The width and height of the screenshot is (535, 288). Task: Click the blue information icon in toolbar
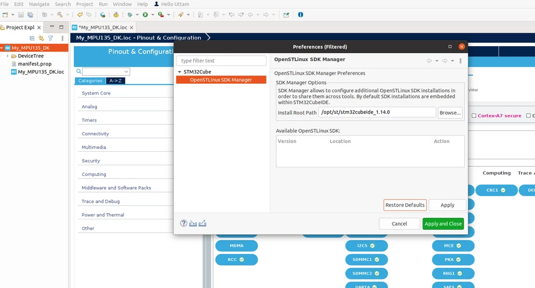[x=300, y=14]
